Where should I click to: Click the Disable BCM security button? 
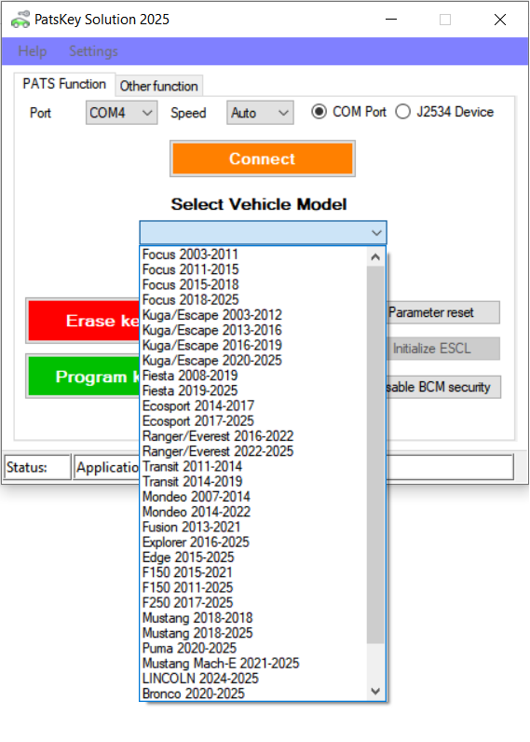tap(443, 387)
